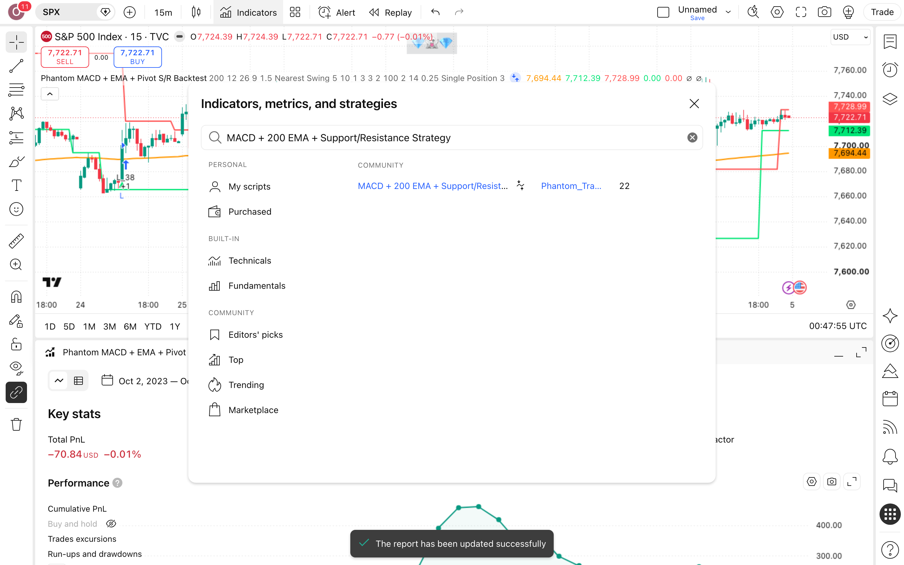The image size is (904, 565).
Task: Select the trend line drawing tool
Action: click(x=16, y=66)
